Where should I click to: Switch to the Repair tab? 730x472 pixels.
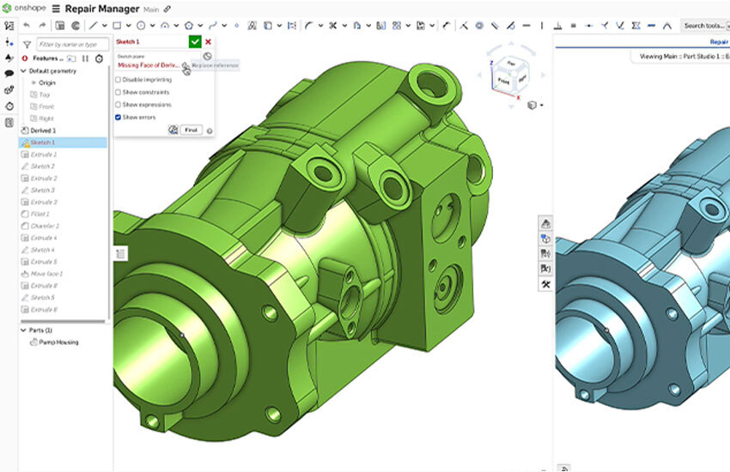719,42
